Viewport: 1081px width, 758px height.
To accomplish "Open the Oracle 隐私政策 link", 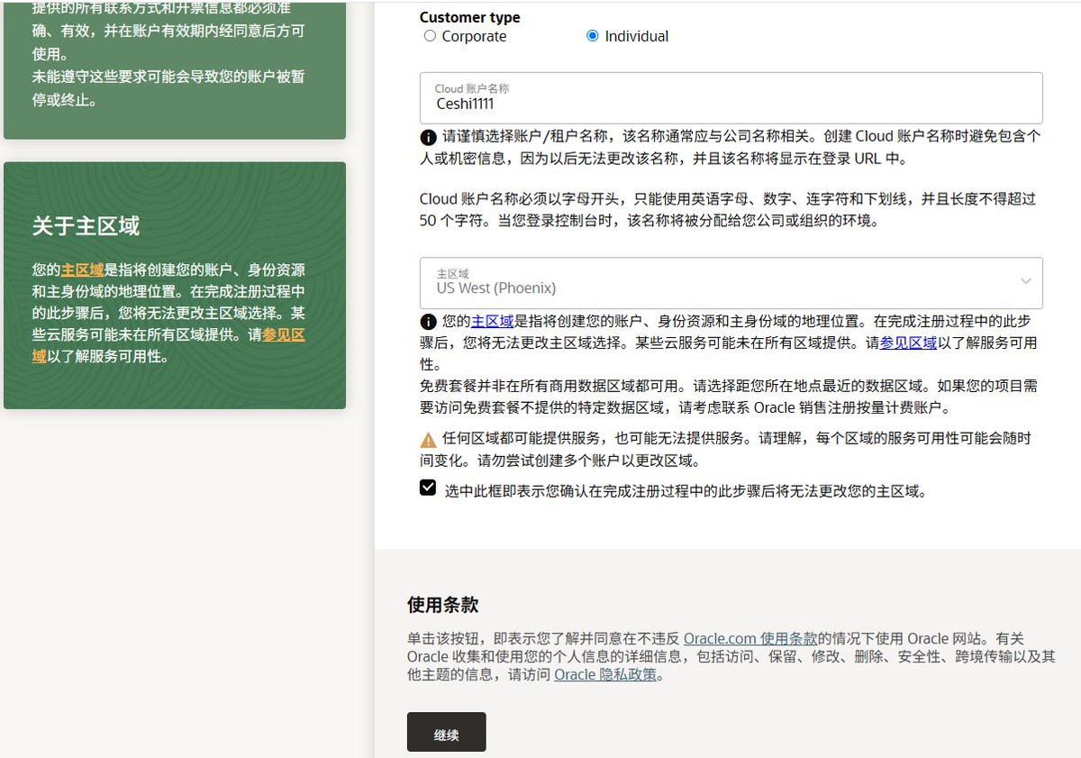I will [x=606, y=674].
